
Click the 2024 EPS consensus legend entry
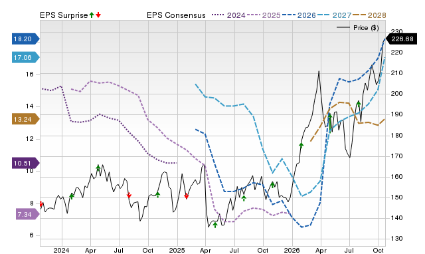[228, 15]
